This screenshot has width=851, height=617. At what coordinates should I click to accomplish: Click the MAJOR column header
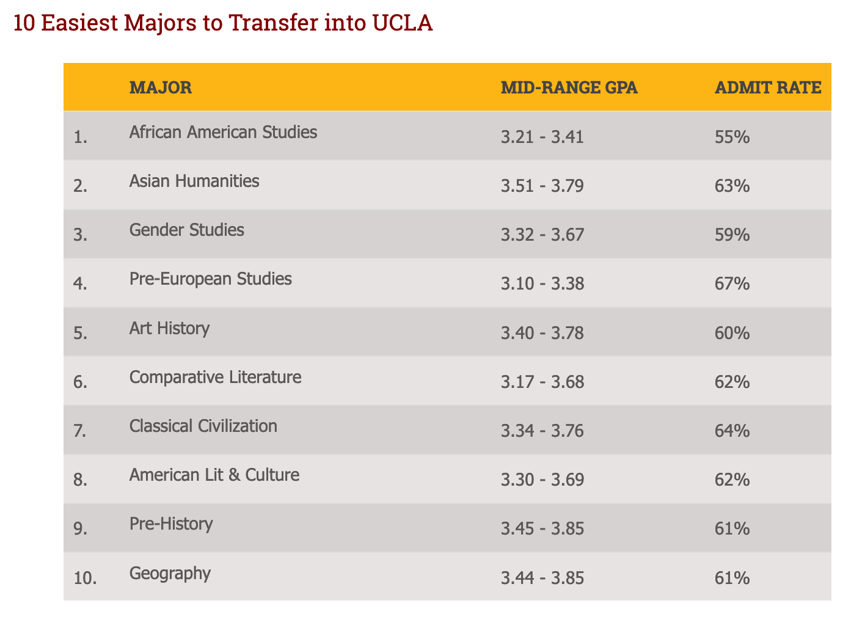(160, 87)
